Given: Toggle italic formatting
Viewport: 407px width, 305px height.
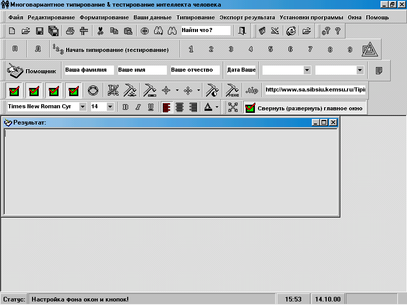Looking at the screenshot, I should tap(138, 107).
